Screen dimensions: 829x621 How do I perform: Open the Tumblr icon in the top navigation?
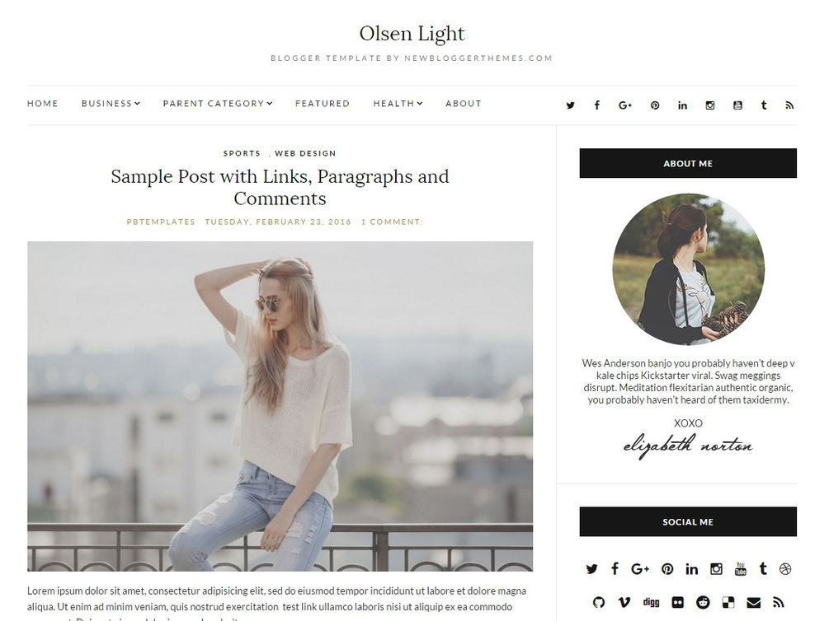click(764, 105)
